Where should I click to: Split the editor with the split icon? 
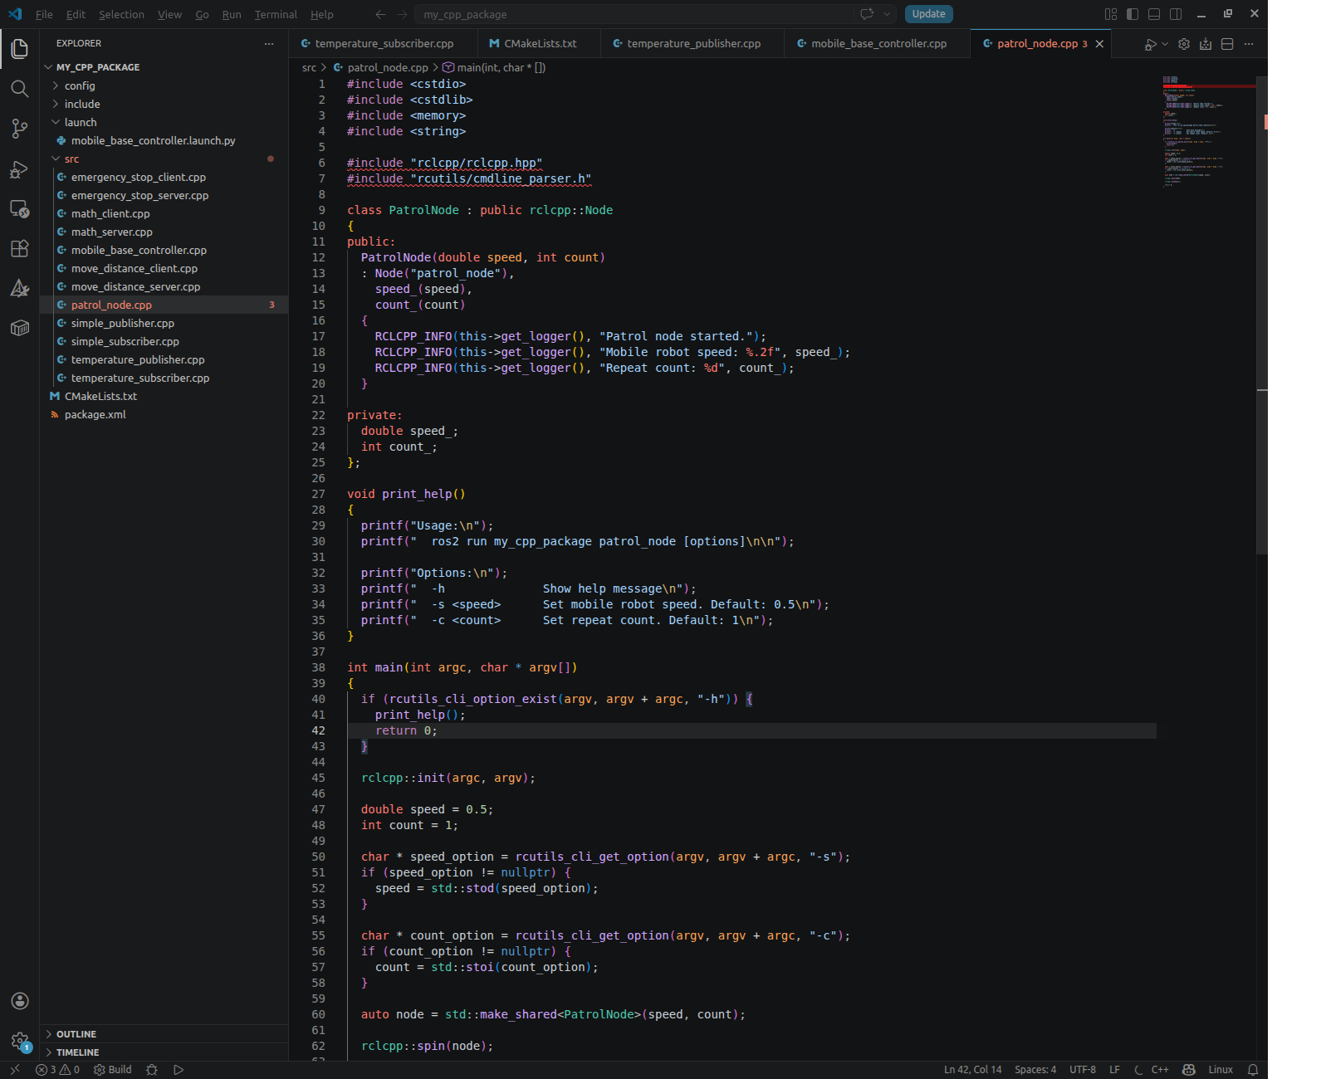click(x=1227, y=44)
